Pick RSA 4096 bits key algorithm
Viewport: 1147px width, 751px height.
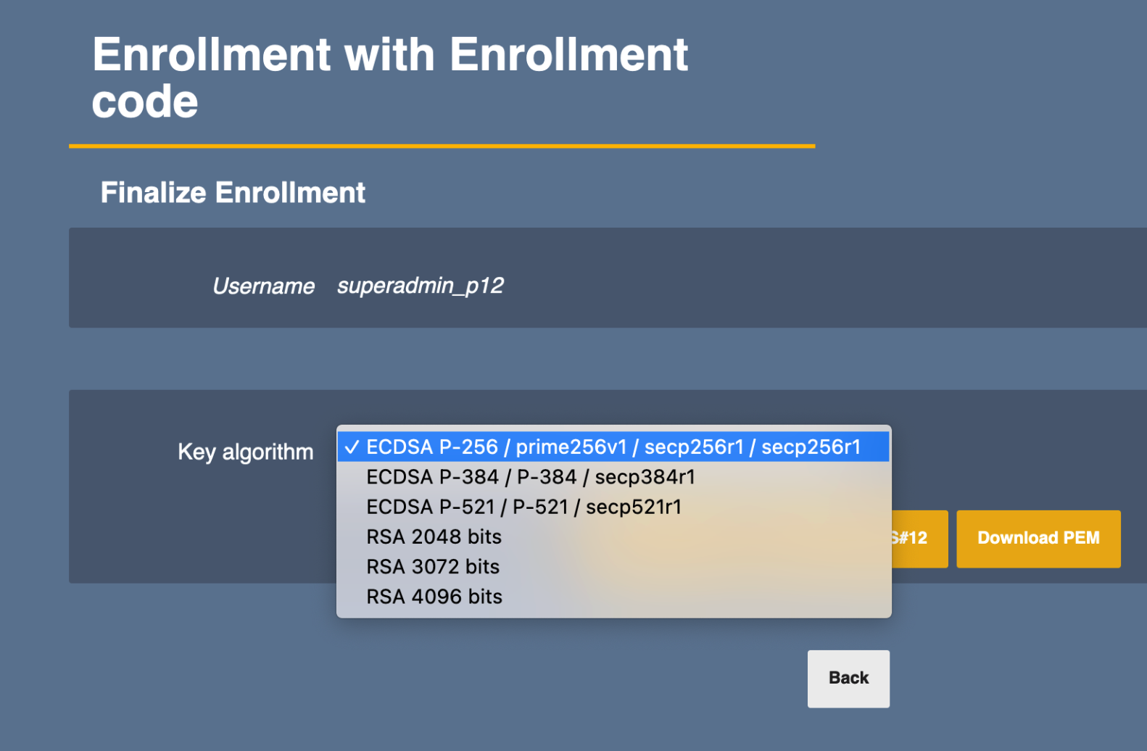click(434, 597)
